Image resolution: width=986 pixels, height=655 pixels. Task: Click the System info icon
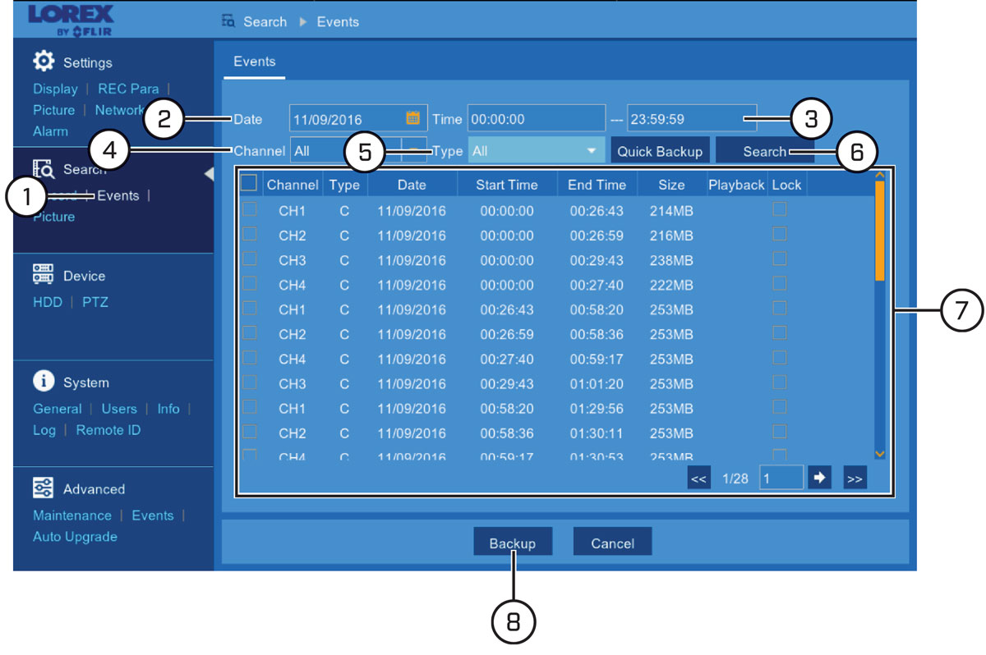43,382
